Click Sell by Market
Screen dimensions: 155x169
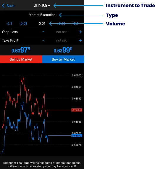(x=21, y=59)
